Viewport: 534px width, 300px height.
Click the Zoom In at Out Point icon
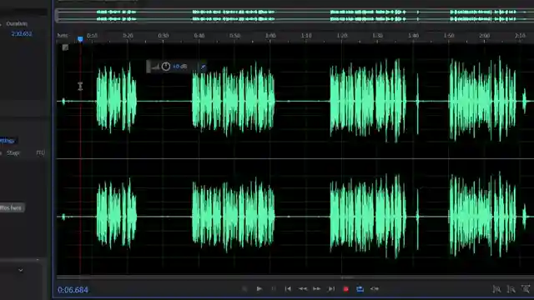tap(511, 289)
